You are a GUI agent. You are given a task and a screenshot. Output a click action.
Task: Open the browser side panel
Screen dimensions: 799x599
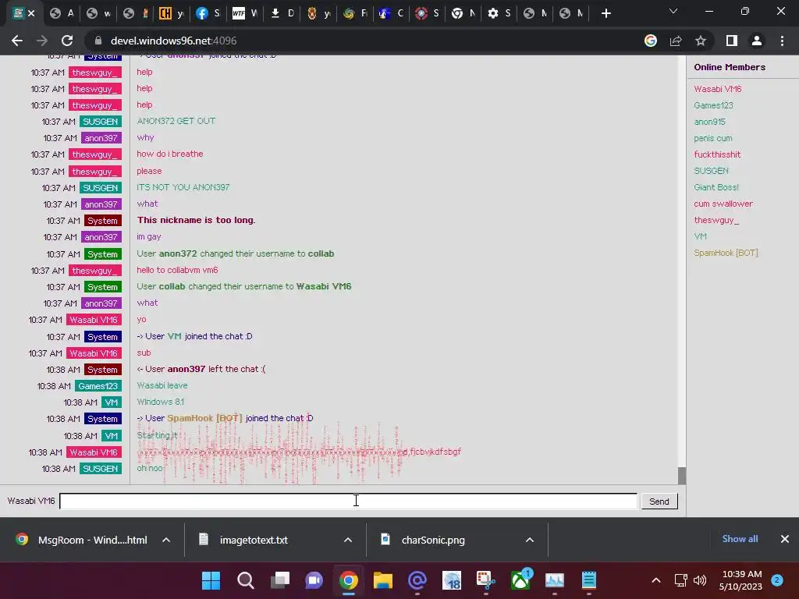click(732, 41)
